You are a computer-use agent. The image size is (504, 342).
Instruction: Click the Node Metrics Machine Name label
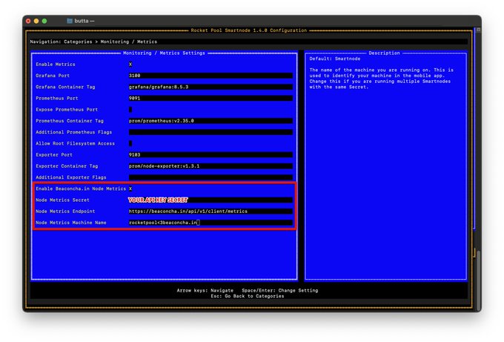pyautogui.click(x=71, y=223)
